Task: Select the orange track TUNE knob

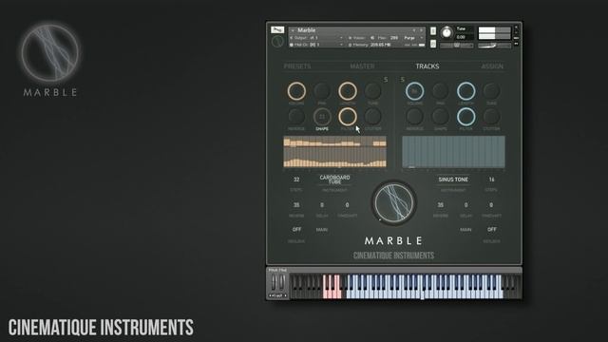Action: pos(372,91)
